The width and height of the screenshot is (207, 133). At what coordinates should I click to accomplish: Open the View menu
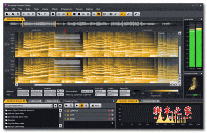pos(20,9)
